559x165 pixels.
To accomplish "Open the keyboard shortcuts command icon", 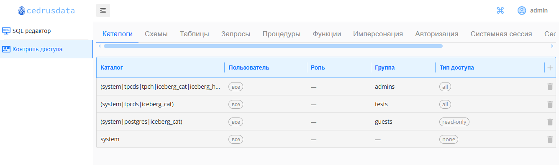I will click(x=500, y=10).
